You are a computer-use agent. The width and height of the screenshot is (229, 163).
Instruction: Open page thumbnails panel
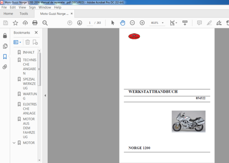click(5, 46)
